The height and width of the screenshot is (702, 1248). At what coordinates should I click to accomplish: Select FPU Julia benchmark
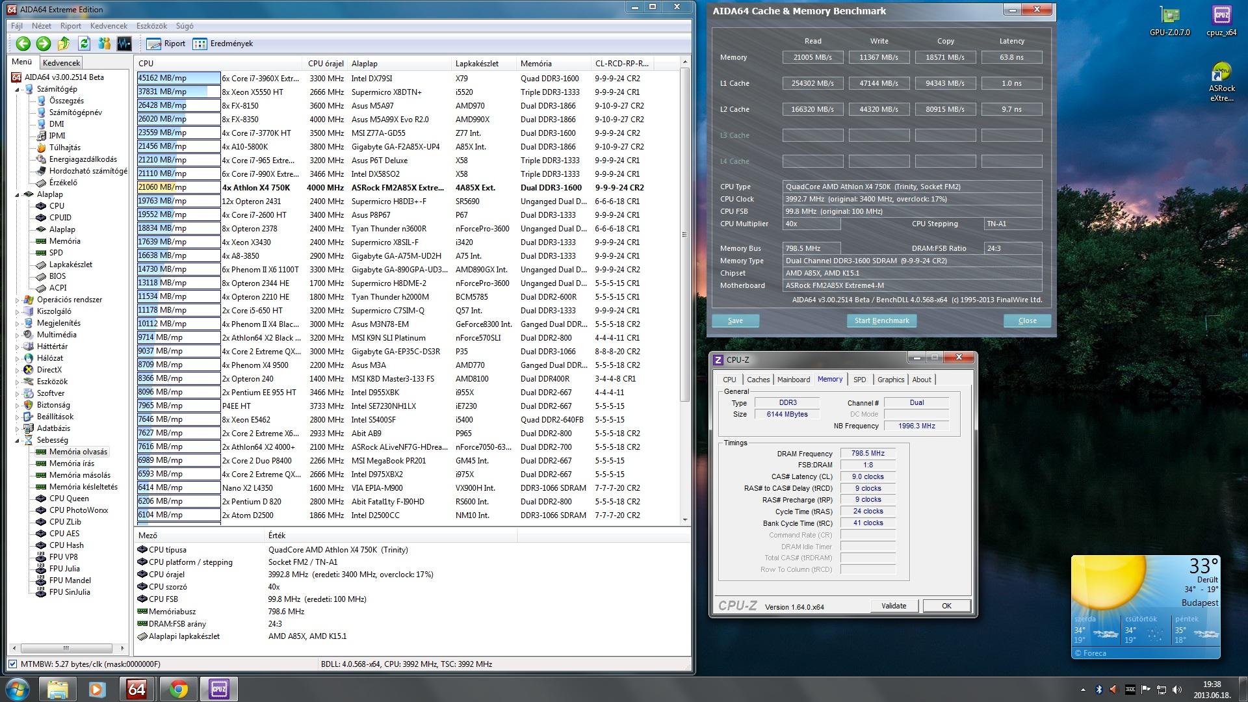64,569
